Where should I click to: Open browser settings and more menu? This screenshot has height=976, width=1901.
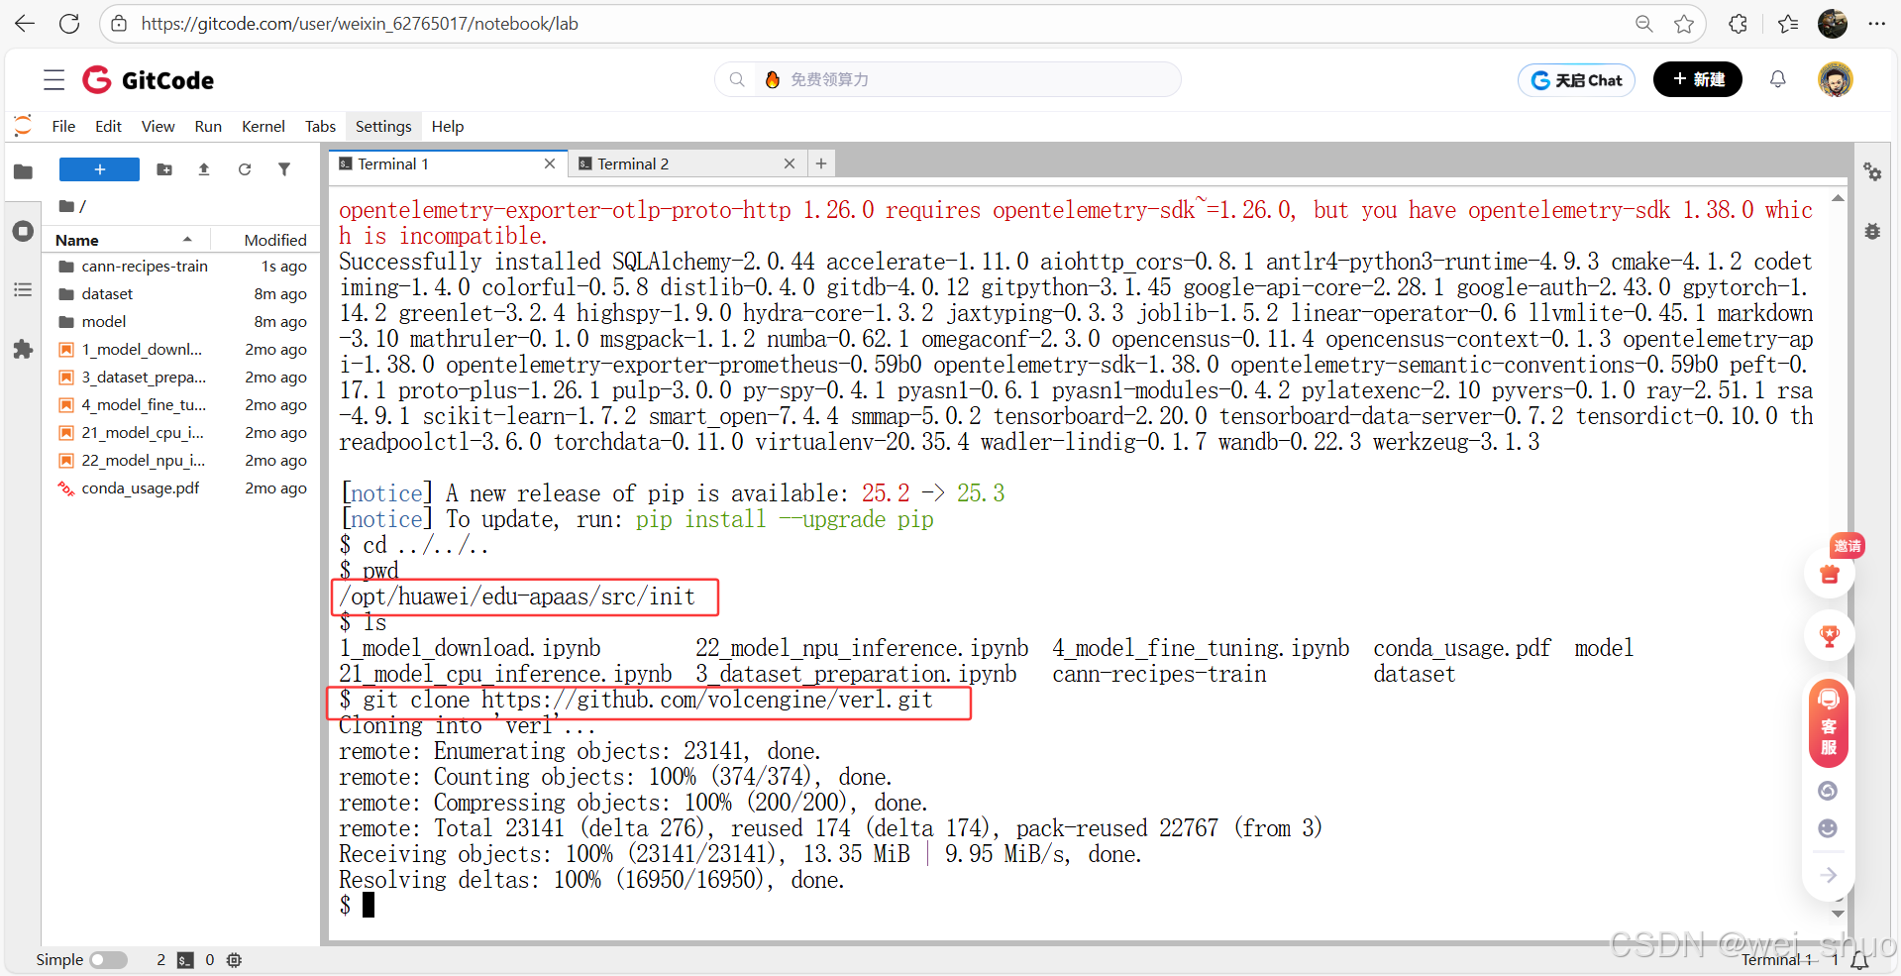1877,24
